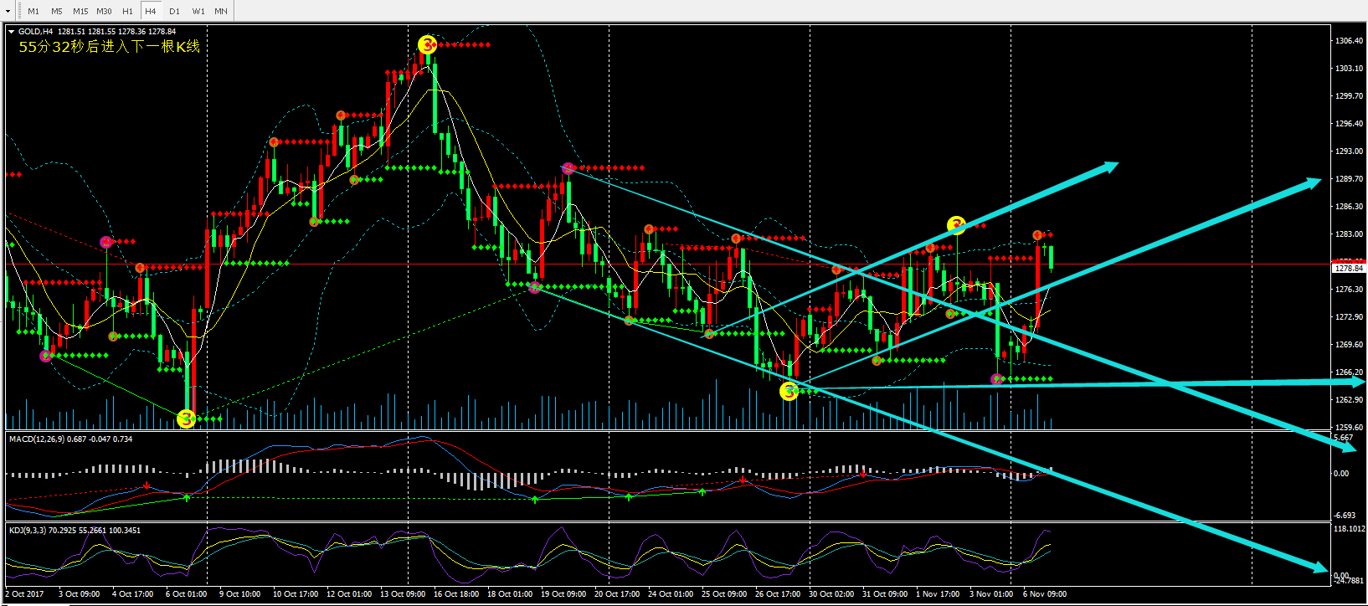Switch chart to M1 timeframe
1368x606 pixels.
click(x=33, y=11)
